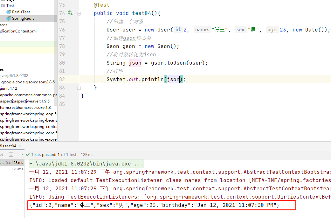331x218 pixels.
Task: Click 'new Gson()' on line 78
Action: (x=160, y=46)
